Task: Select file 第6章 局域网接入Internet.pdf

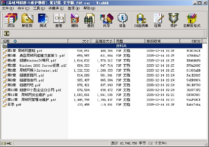Action: pos(33,71)
